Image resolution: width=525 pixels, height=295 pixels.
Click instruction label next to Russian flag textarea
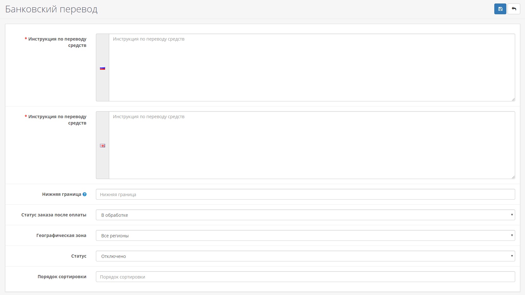pos(57,42)
